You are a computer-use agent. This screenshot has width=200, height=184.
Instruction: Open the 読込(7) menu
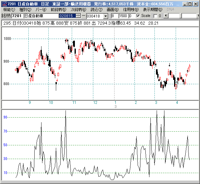click(96, 10)
